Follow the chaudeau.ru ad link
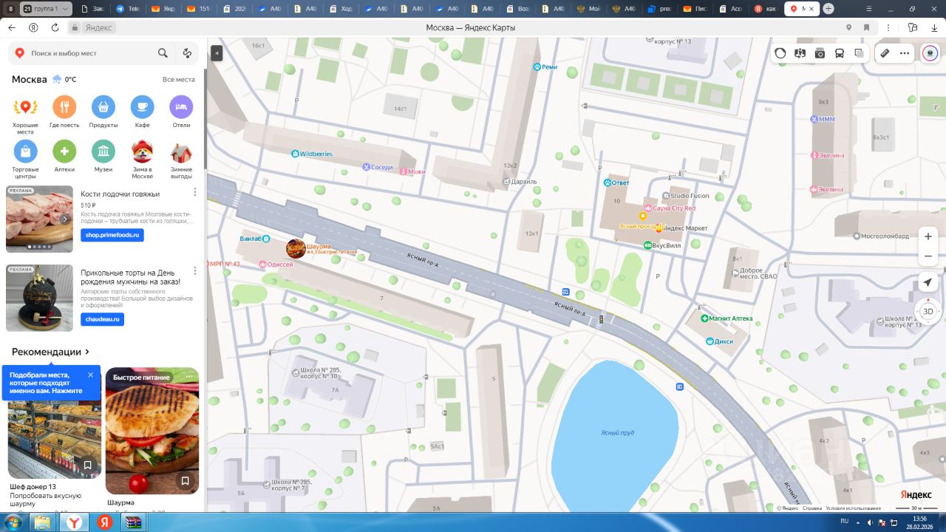 coord(102,319)
